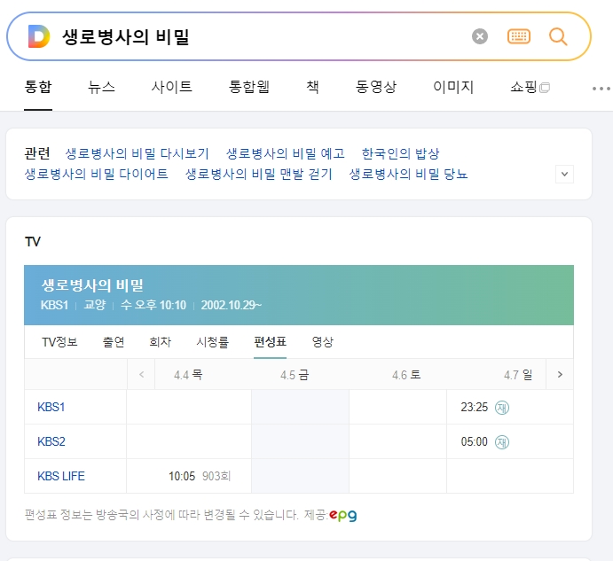
Task: Open the 회차 sub-tab
Action: [161, 342]
